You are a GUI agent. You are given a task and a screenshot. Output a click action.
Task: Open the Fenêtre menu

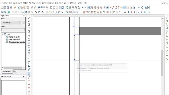[80, 3]
